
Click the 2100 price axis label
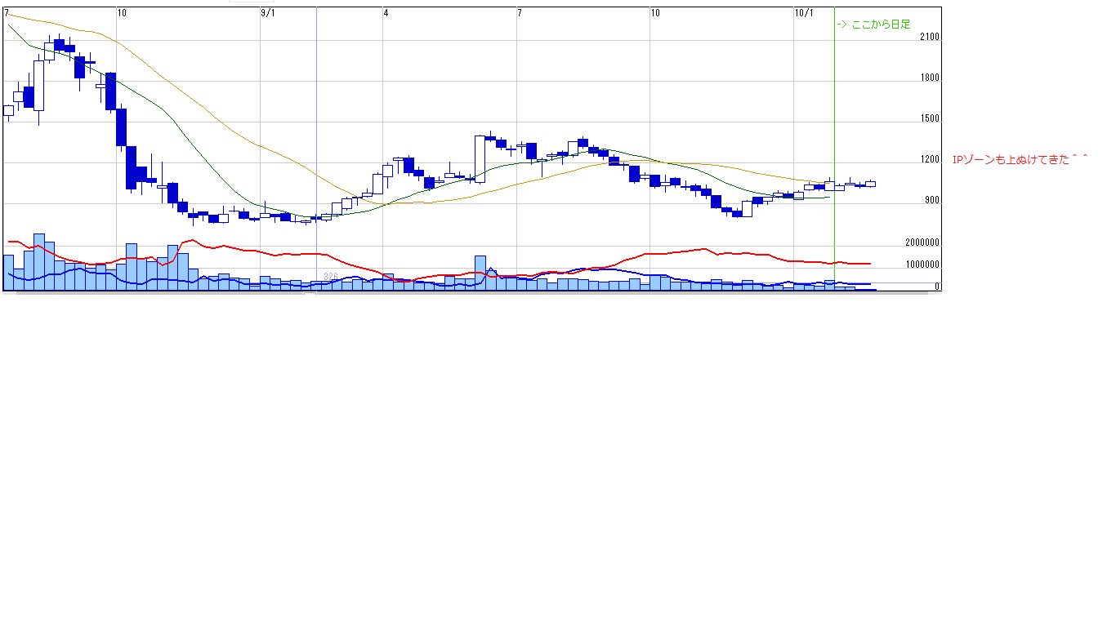[929, 38]
